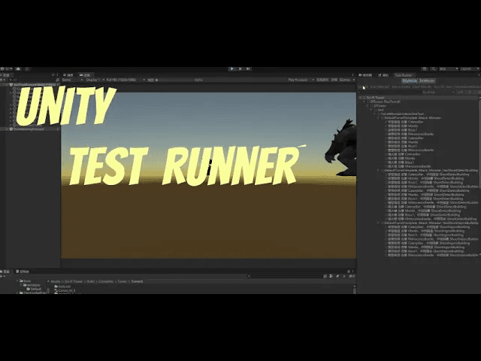Screen dimensions: 481x361
Task: Open the test category filter dropdown
Action: pos(437,92)
